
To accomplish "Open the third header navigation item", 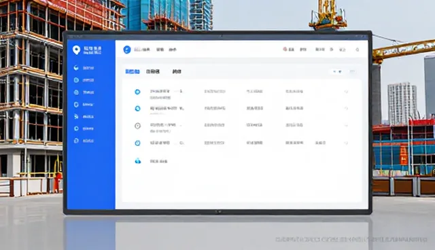I will [173, 50].
